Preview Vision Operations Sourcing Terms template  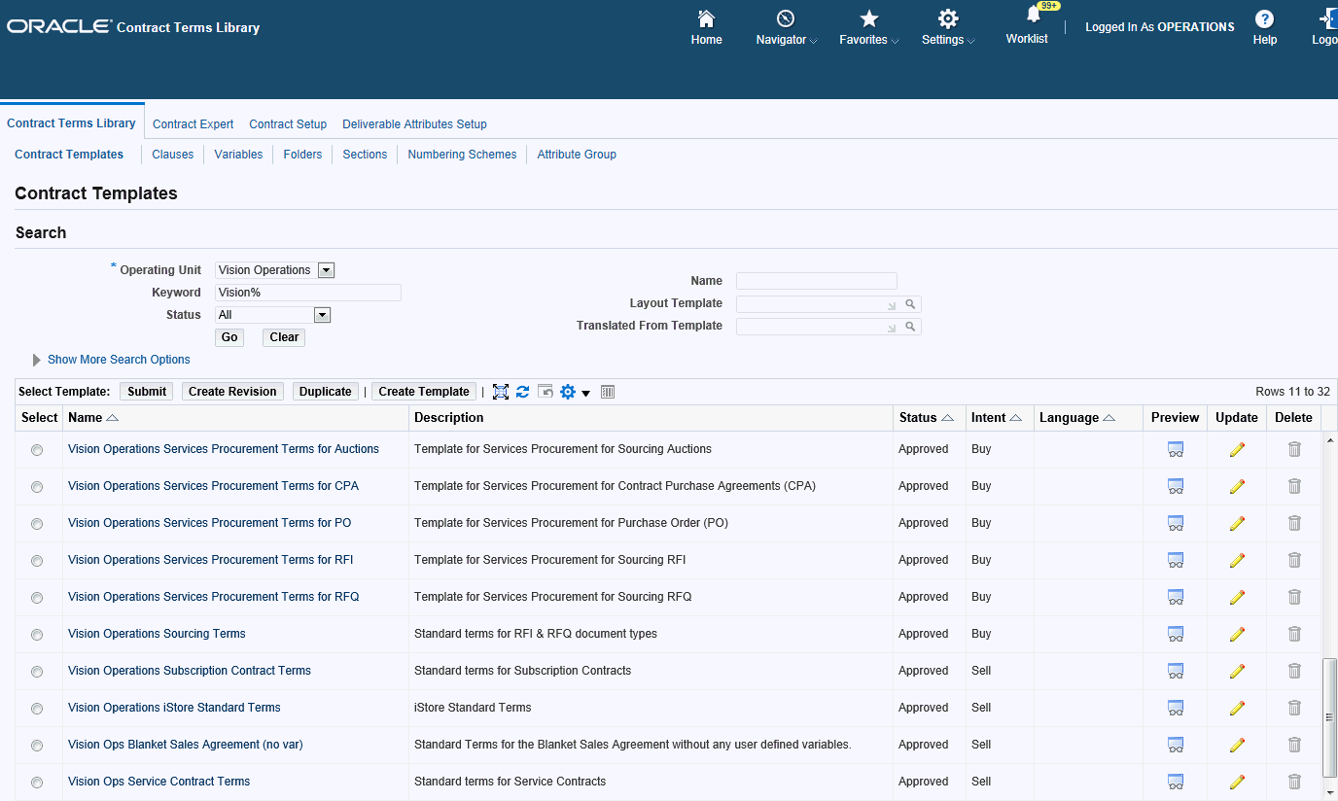click(x=1176, y=634)
